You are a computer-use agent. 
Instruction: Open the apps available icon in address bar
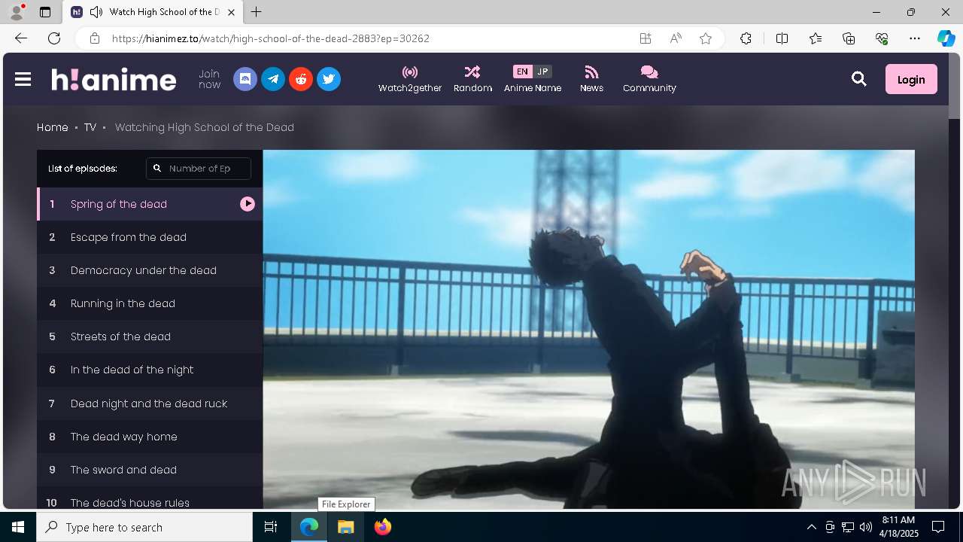point(646,38)
